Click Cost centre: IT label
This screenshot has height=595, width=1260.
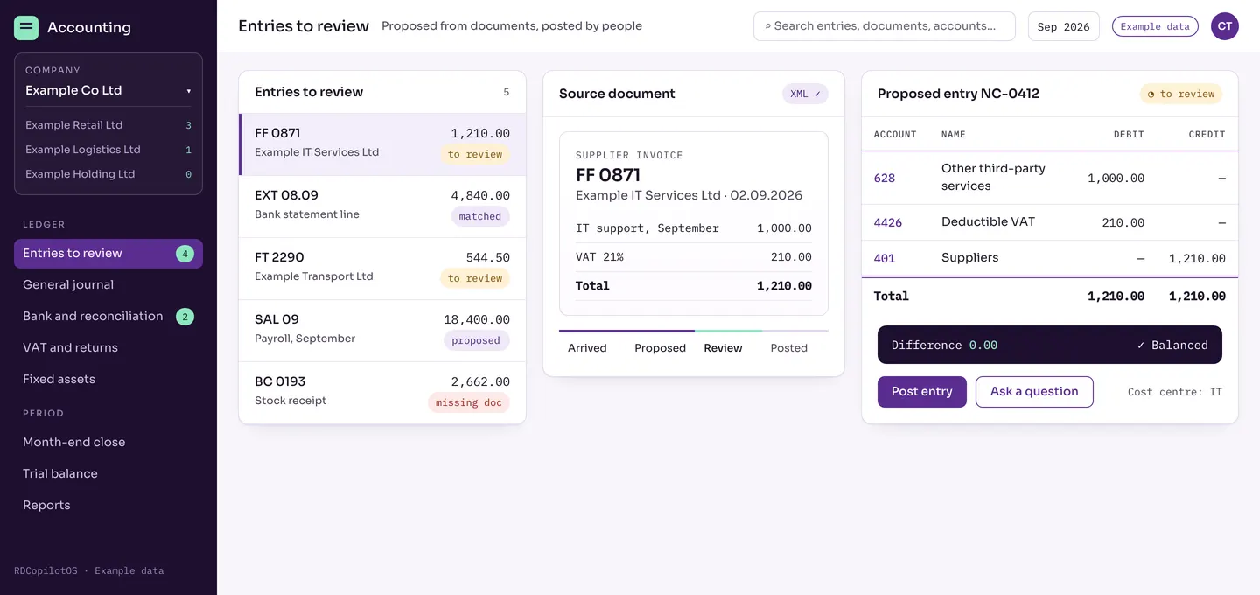1175,392
